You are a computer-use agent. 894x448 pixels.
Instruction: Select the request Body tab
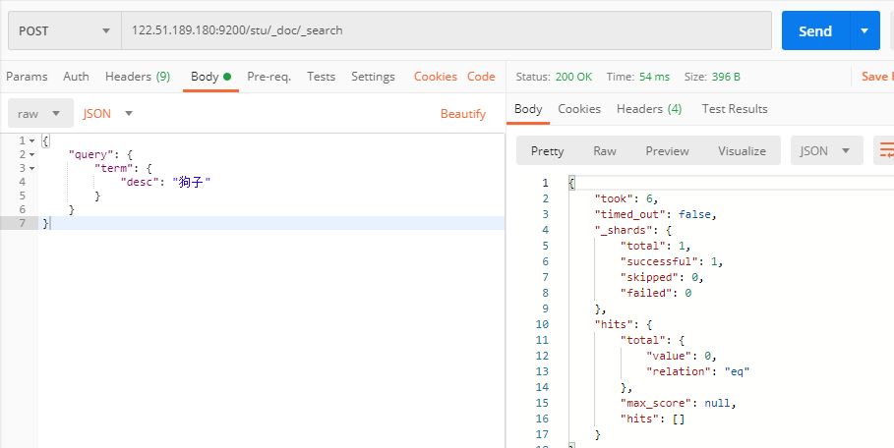pos(210,77)
